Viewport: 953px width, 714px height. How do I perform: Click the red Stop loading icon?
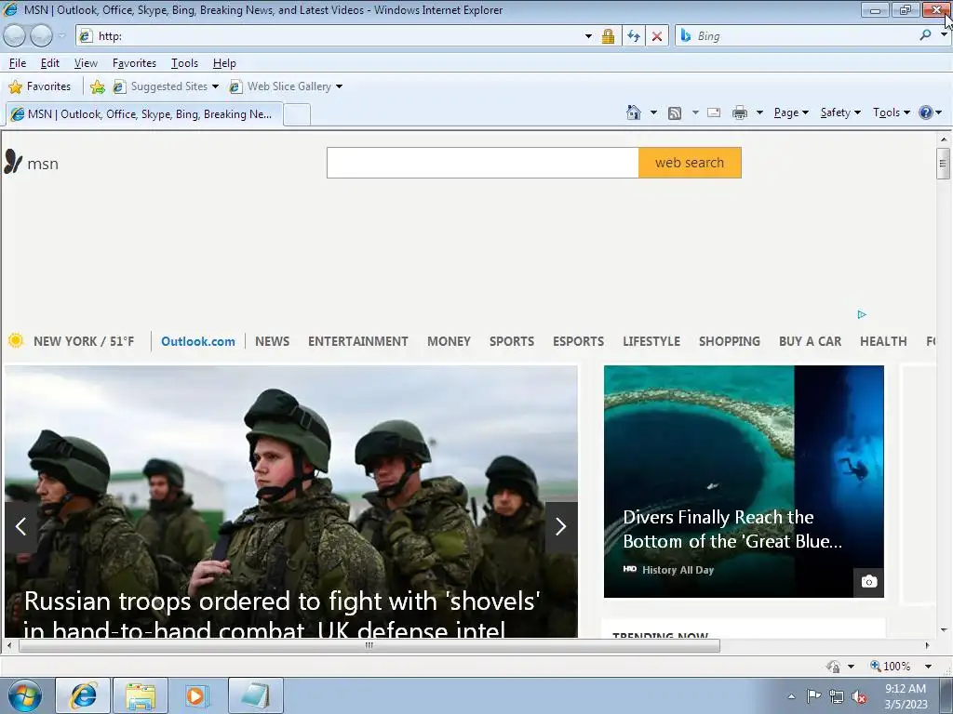657,36
